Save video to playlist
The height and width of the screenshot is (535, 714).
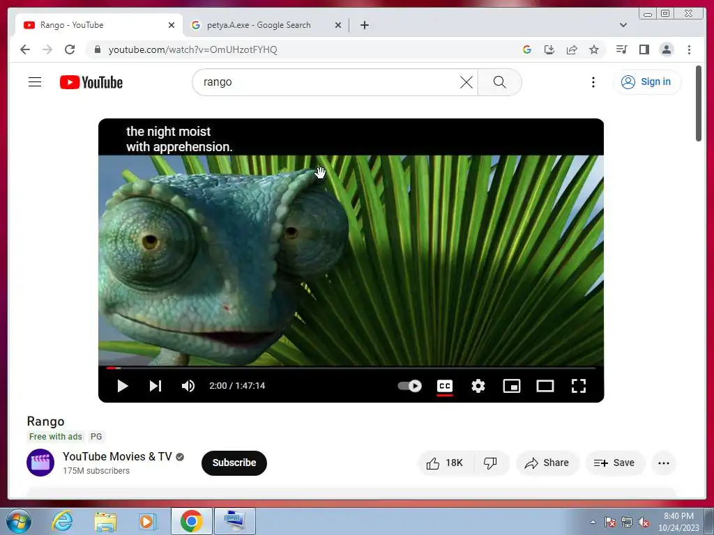click(x=614, y=463)
